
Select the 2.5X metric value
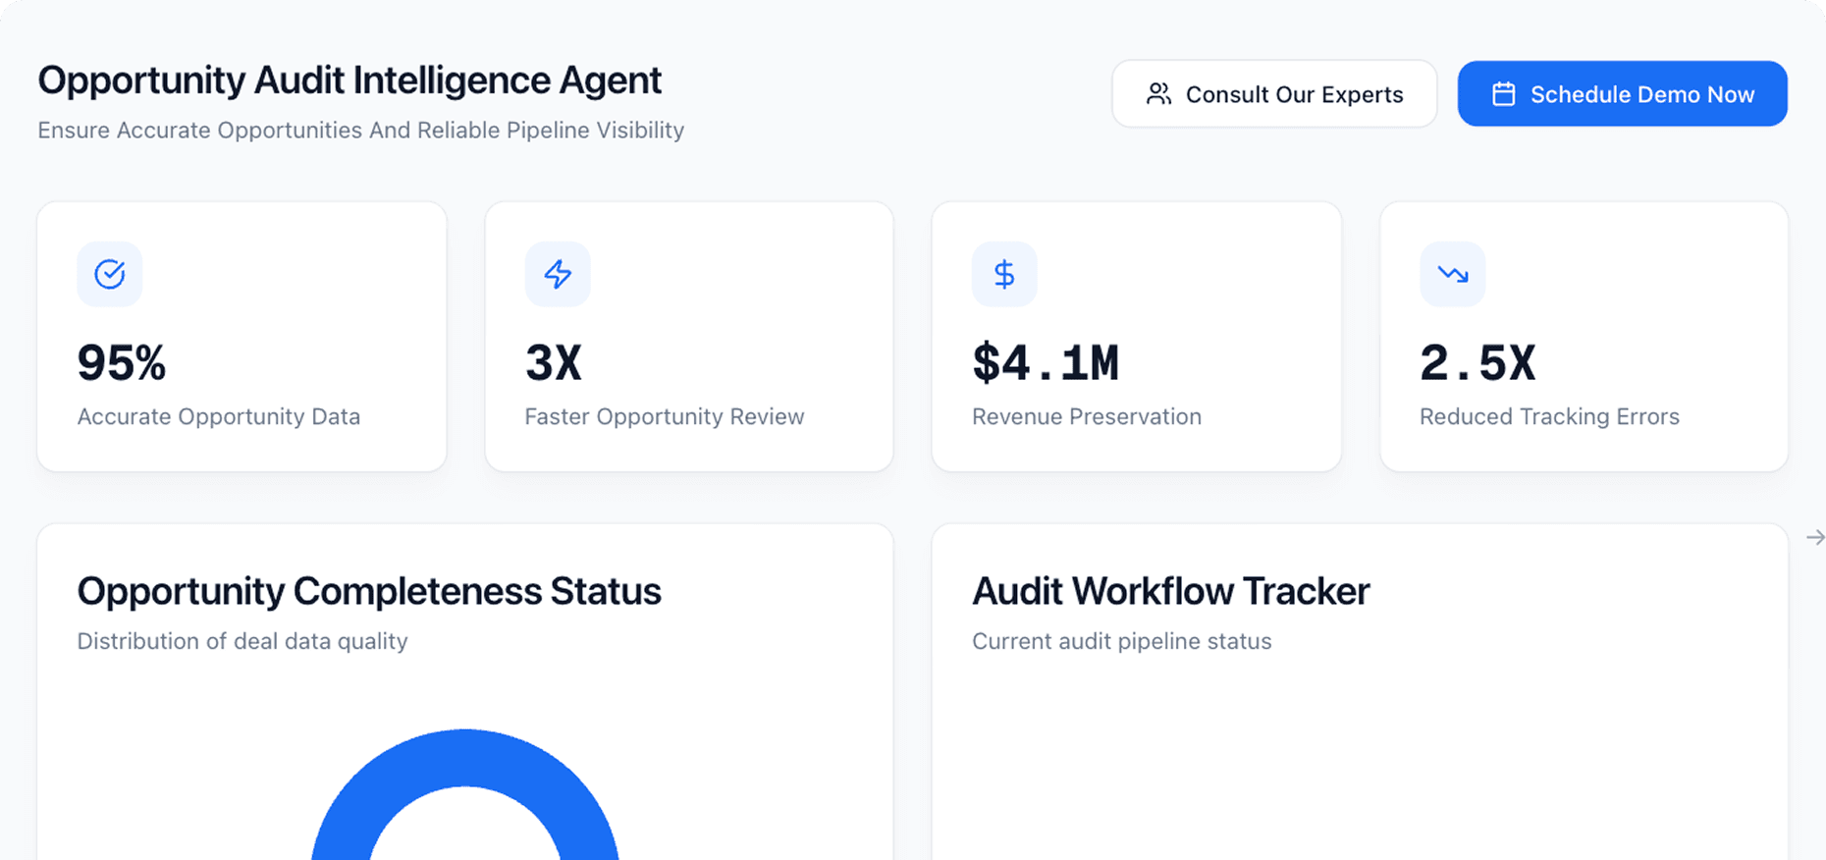[1477, 363]
